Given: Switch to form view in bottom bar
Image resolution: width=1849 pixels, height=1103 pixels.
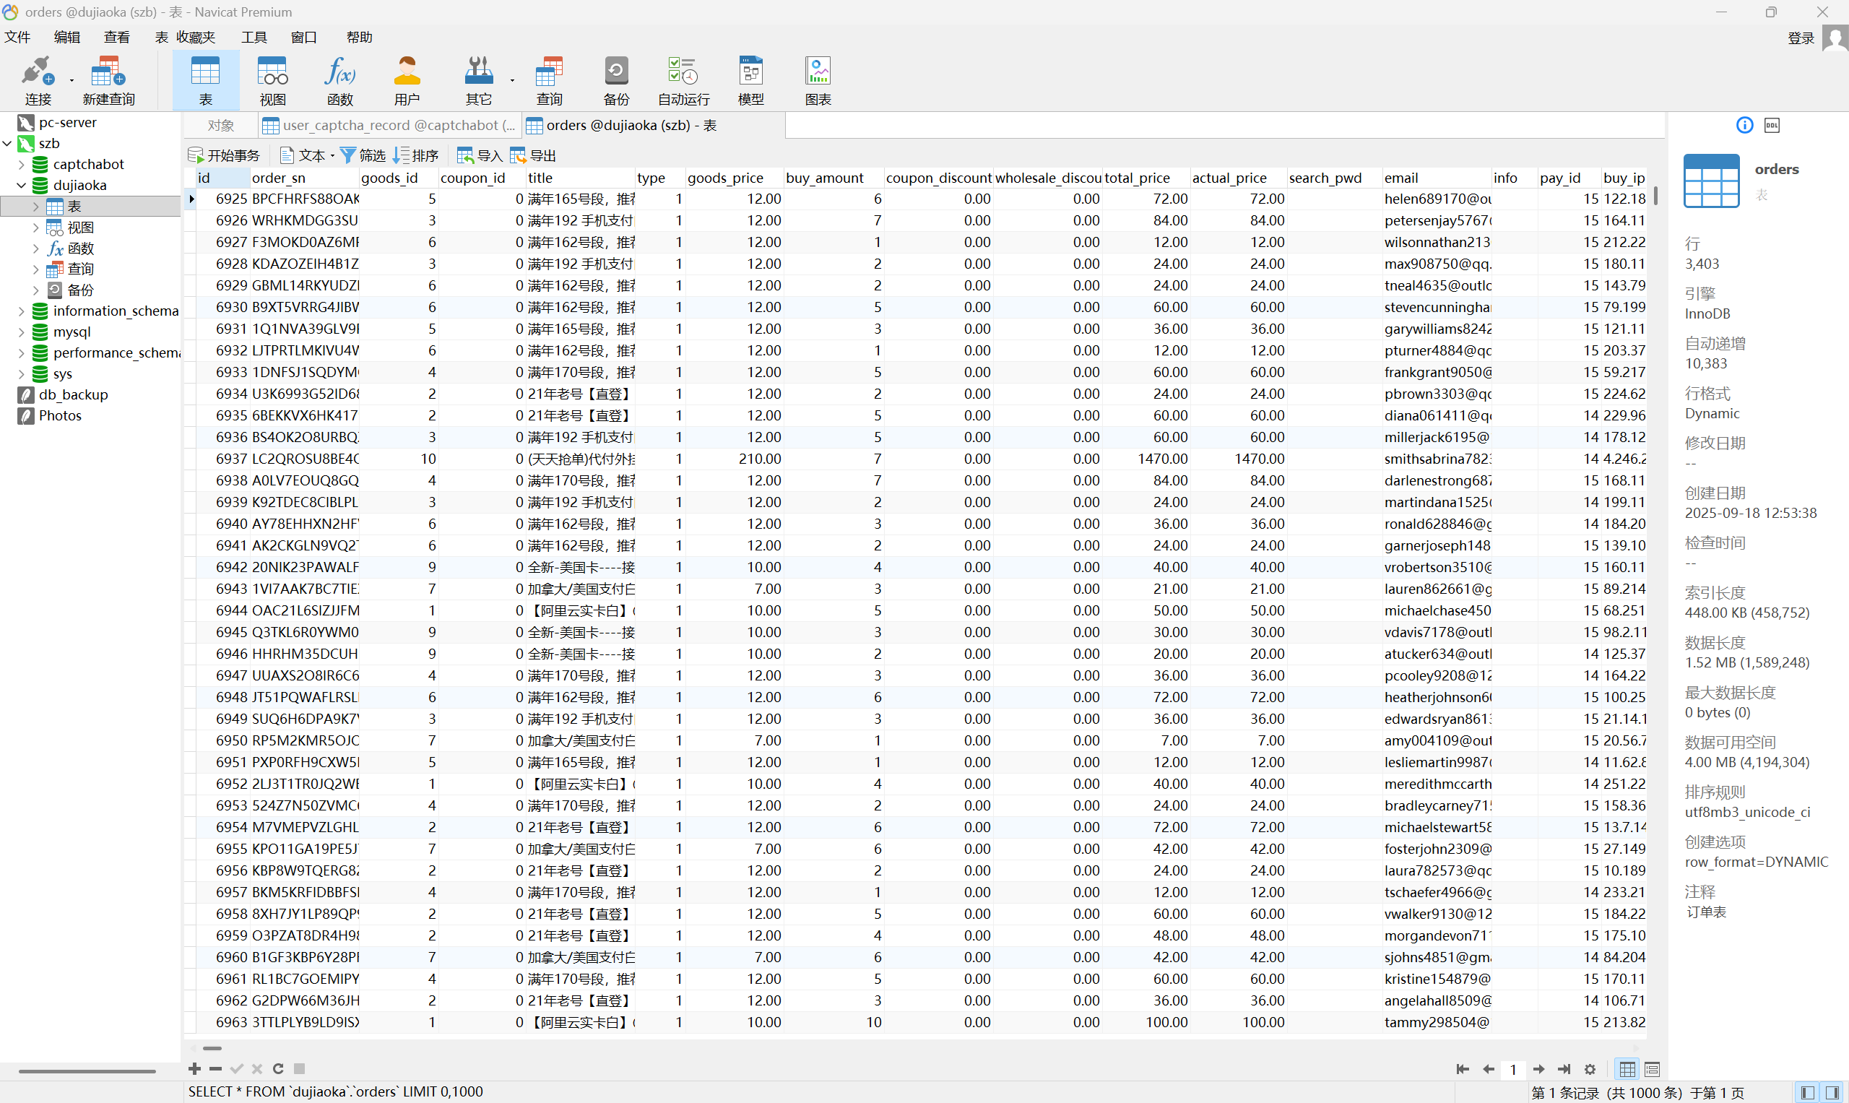Looking at the screenshot, I should pos(1652,1070).
